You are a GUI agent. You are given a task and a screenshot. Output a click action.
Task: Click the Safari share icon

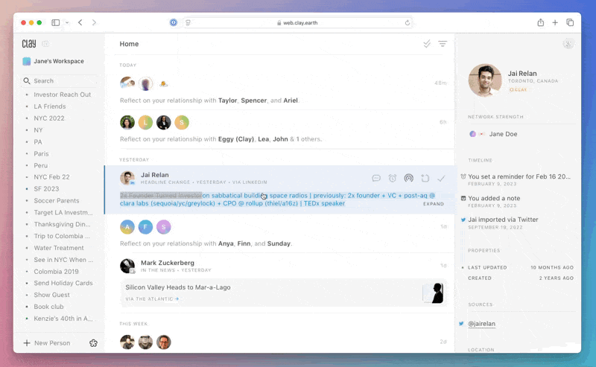[540, 23]
